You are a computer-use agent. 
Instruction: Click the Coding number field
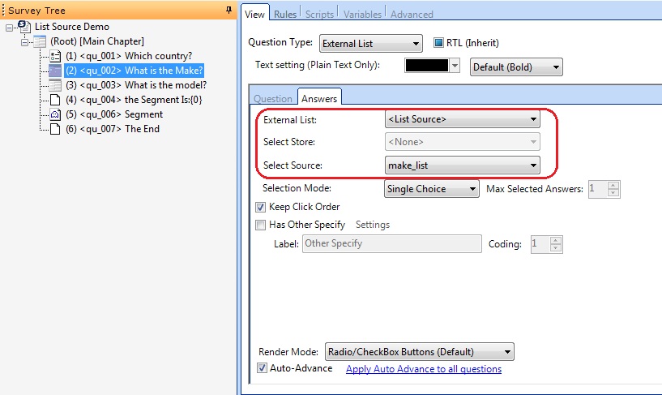540,244
